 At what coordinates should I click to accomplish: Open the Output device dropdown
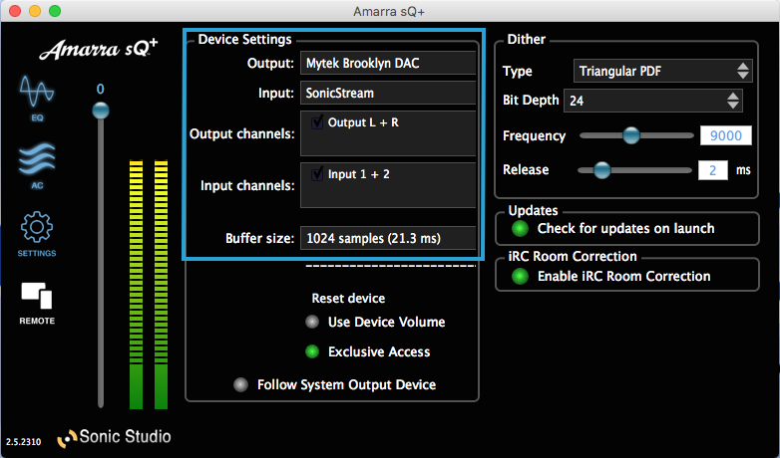click(x=388, y=63)
